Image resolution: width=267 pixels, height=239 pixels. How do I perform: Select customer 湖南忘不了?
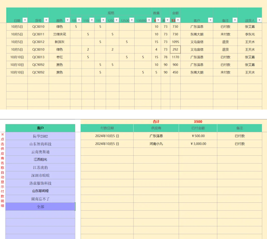[x=40, y=199]
